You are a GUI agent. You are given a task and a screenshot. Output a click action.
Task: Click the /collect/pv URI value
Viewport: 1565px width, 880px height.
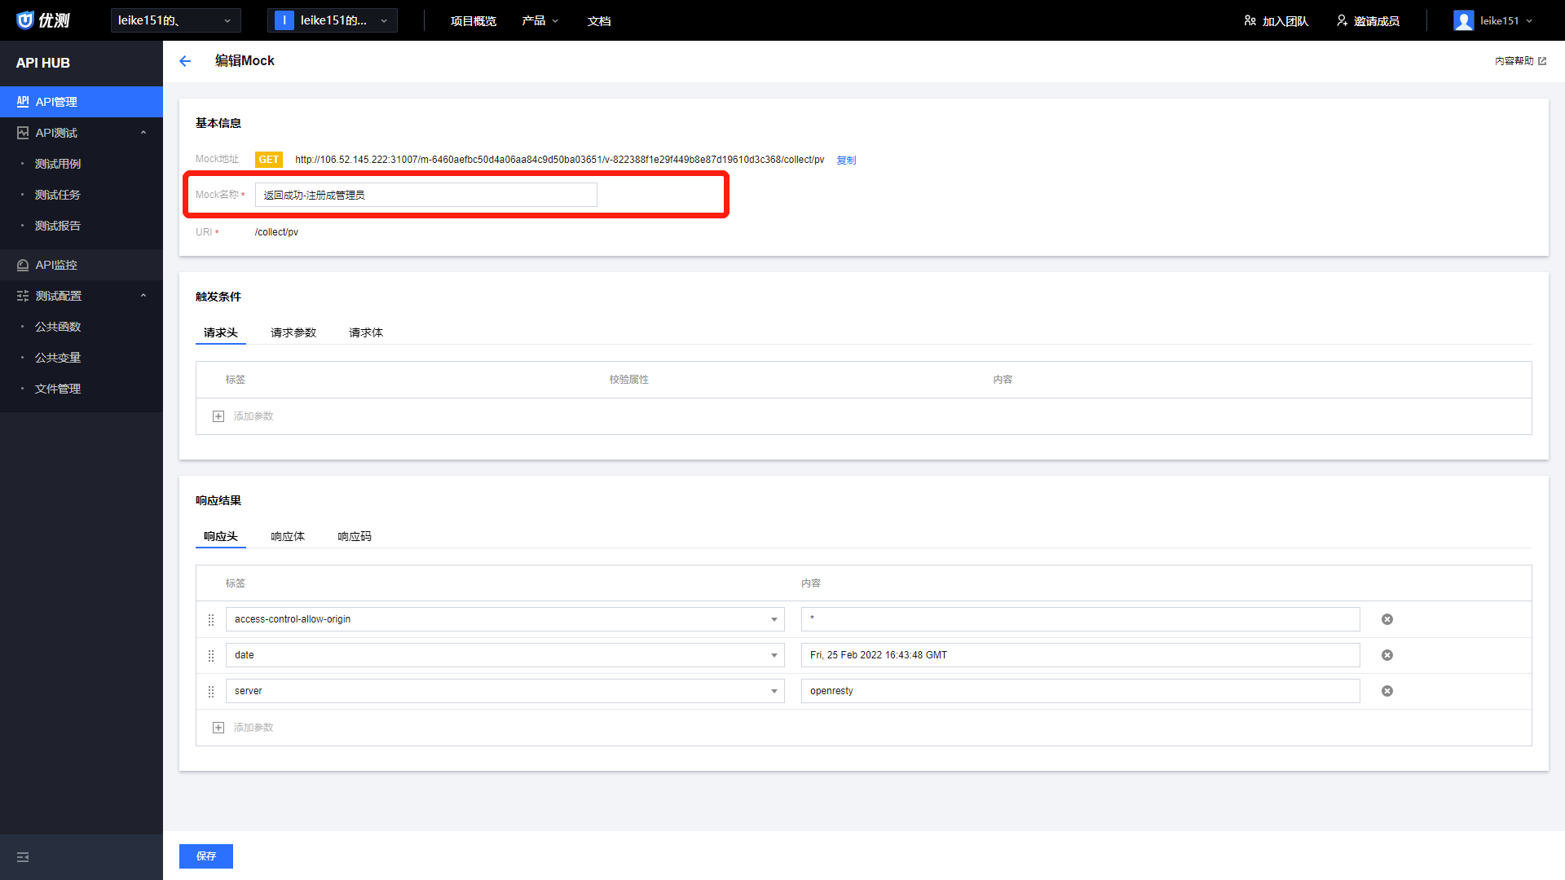coord(276,232)
